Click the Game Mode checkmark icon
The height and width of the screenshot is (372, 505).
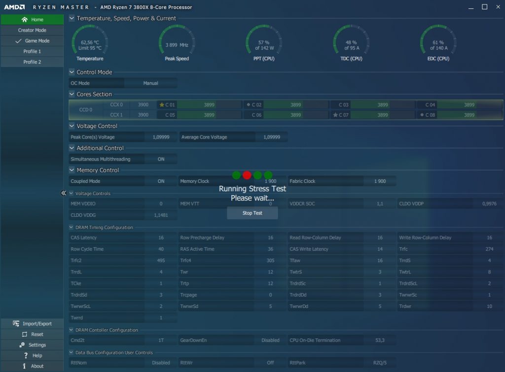click(x=18, y=41)
